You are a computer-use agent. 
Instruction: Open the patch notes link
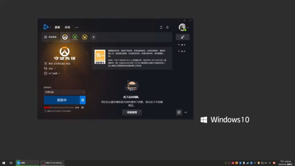[x=52, y=73]
